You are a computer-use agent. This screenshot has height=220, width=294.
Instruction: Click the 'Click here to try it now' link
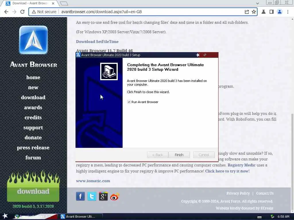pyautogui.click(x=227, y=171)
